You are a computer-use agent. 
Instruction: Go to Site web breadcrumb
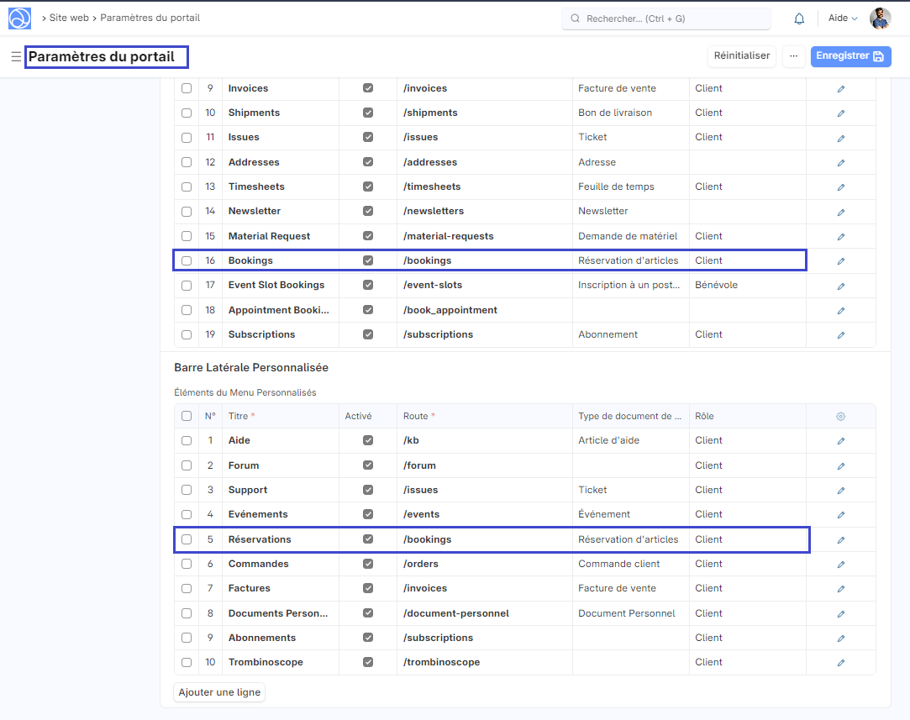click(x=69, y=18)
